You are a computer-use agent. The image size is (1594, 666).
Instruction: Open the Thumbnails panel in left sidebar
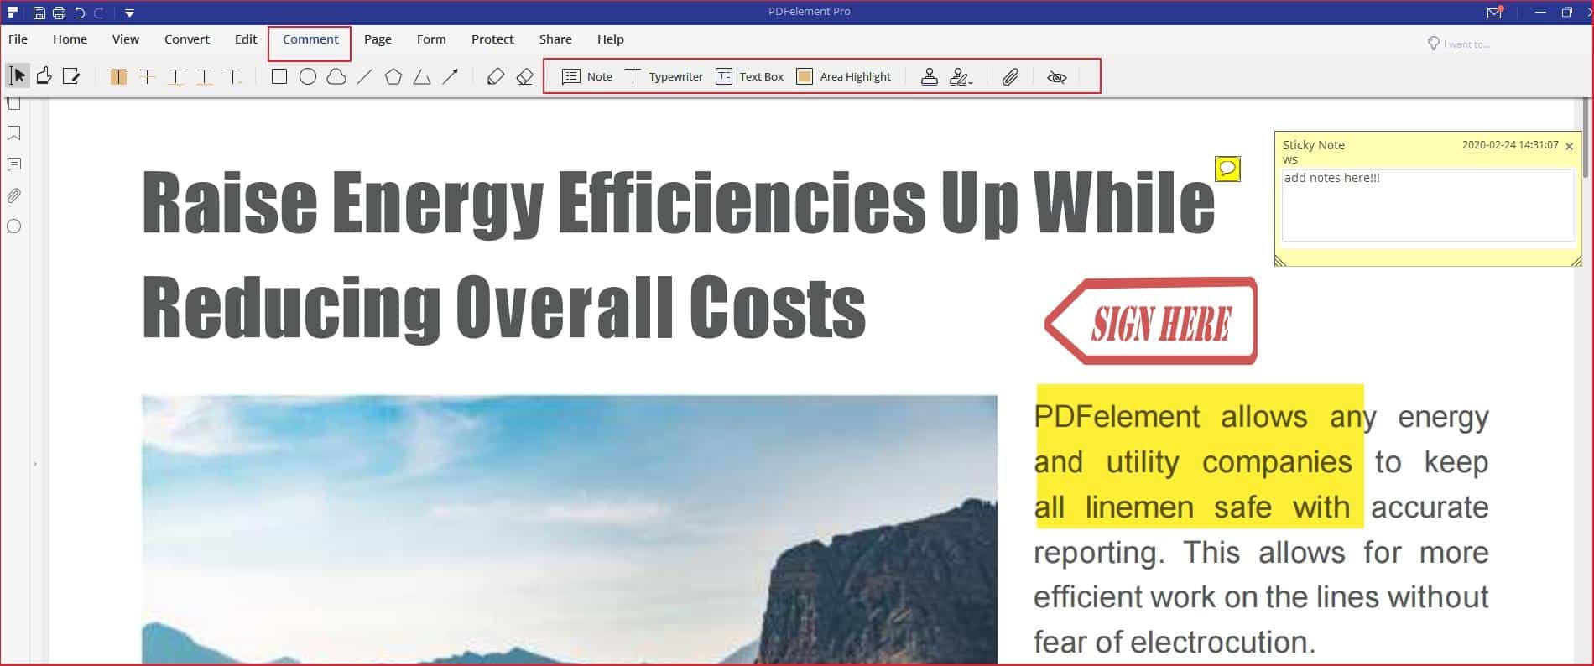pyautogui.click(x=13, y=105)
